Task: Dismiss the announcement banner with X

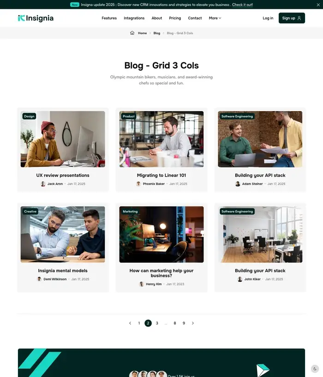Action: (318, 5)
